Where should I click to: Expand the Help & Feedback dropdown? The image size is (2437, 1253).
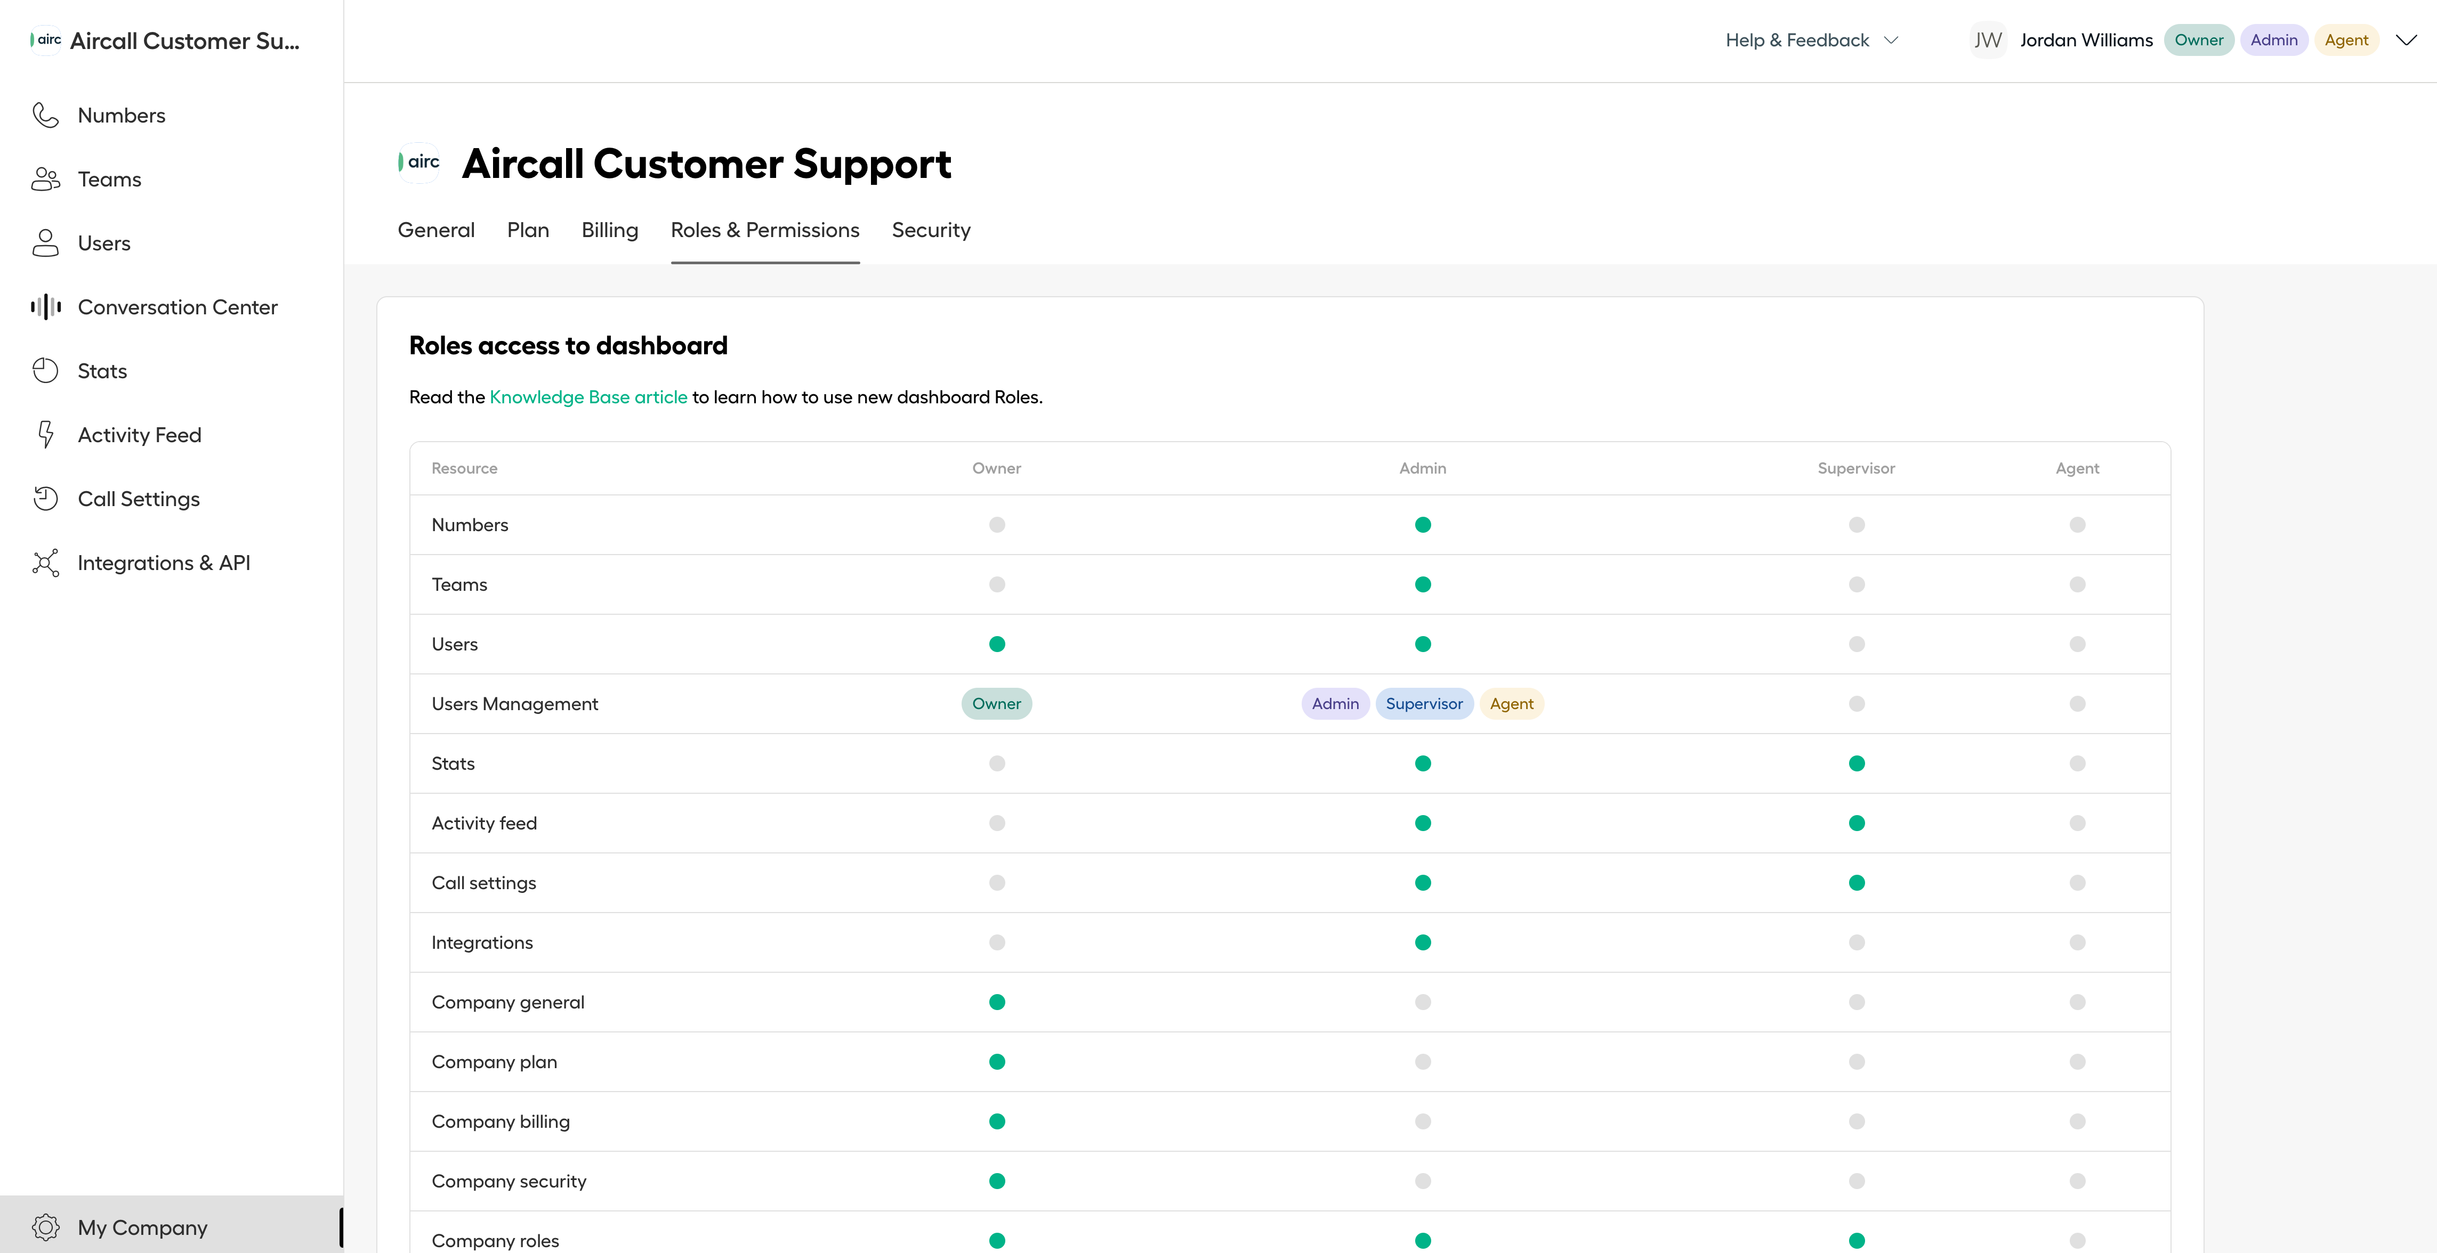(x=1812, y=40)
